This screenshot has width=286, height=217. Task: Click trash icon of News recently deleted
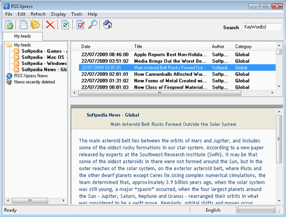(x=9, y=82)
